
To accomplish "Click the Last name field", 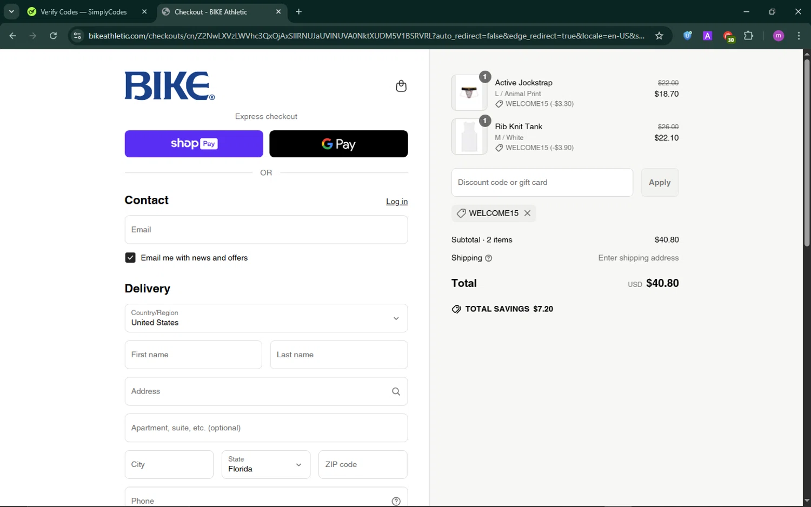I will (338, 355).
